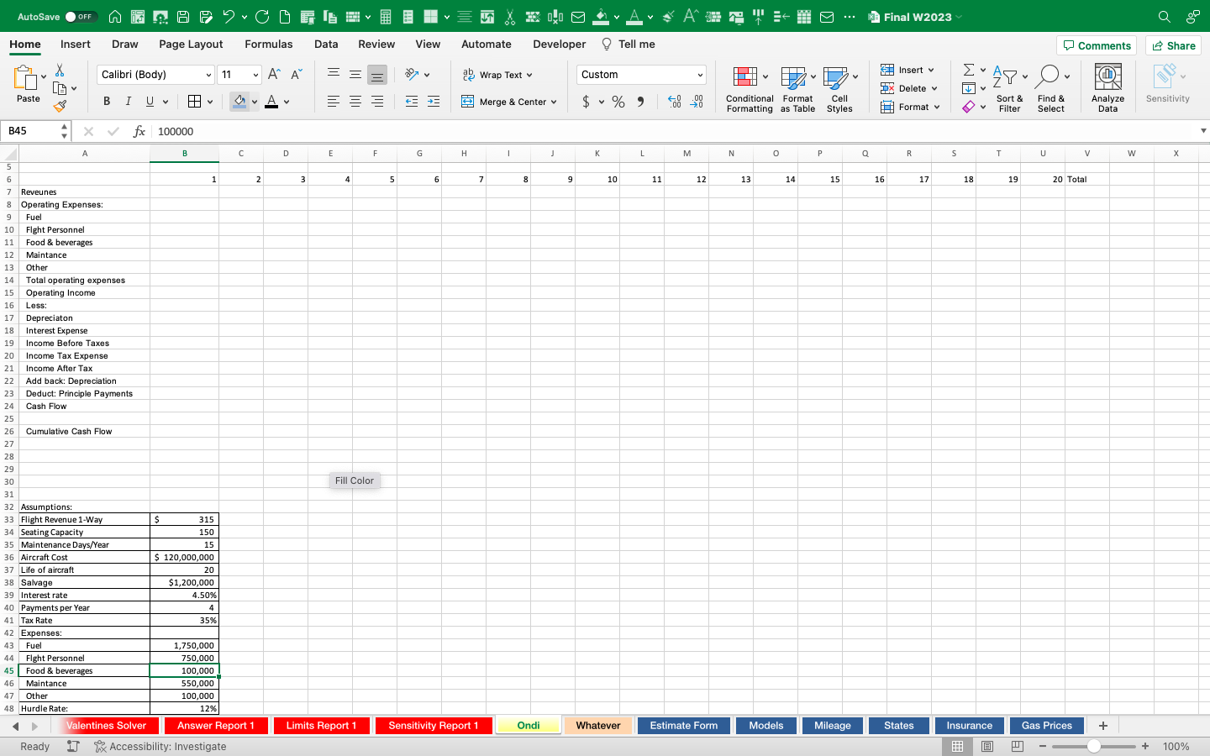The width and height of the screenshot is (1210, 756).
Task: Click the zoom slider handle
Action: click(1094, 746)
